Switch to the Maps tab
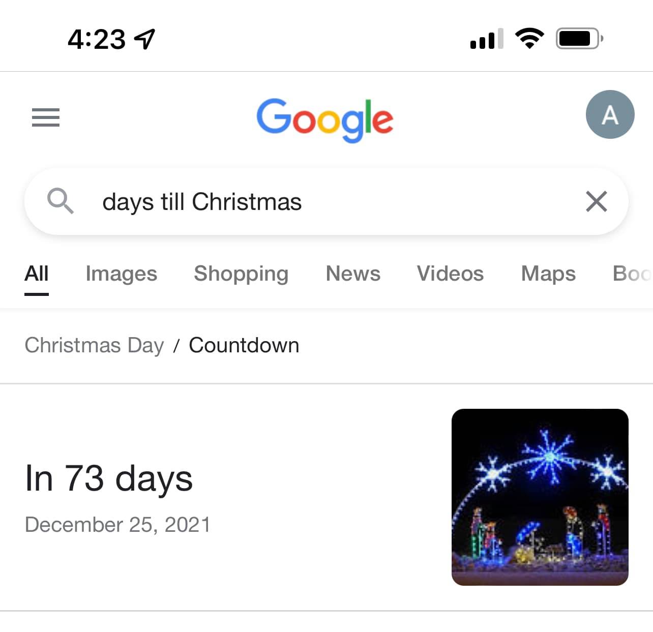Image resolution: width=653 pixels, height=632 pixels. [x=548, y=274]
